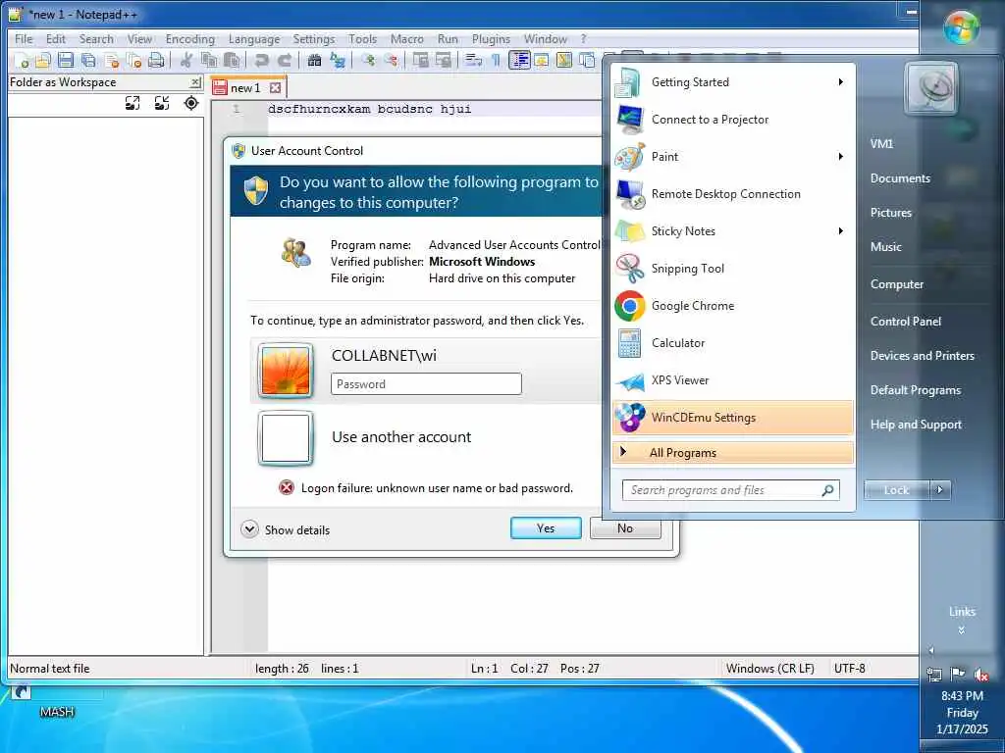This screenshot has height=753, width=1005.
Task: Open Control Panel from the Start menu
Action: pos(905,322)
